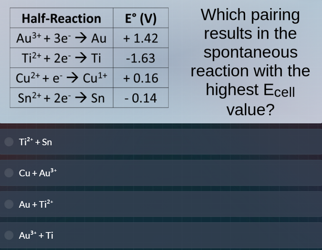Screen dimensions: 322x250
Task: Click the +1.42 voltage value
Action: coord(140,38)
